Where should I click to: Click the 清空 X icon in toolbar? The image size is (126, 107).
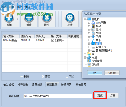tap(47, 17)
